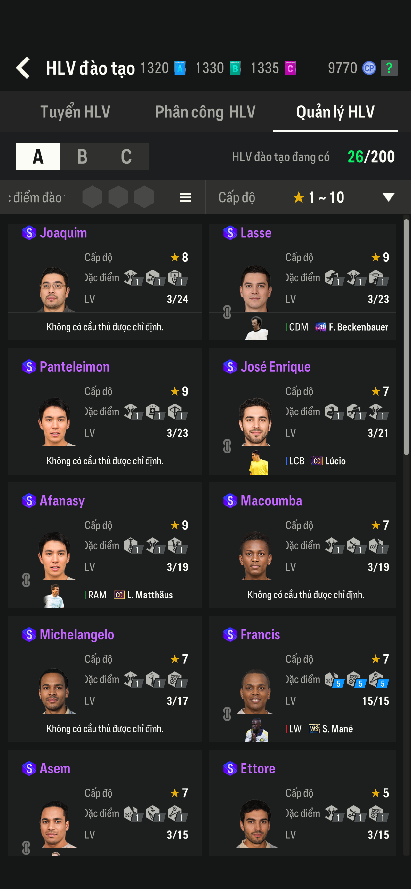411x889 pixels.
Task: Open coach Joaquim's name link
Action: click(x=63, y=233)
